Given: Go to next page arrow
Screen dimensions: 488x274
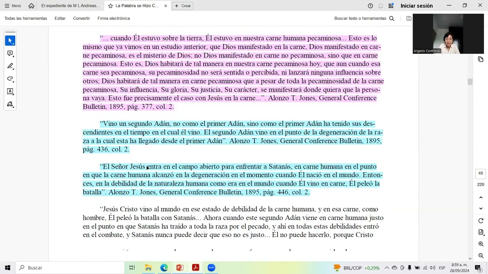Looking at the screenshot, I should pyautogui.click(x=481, y=209).
